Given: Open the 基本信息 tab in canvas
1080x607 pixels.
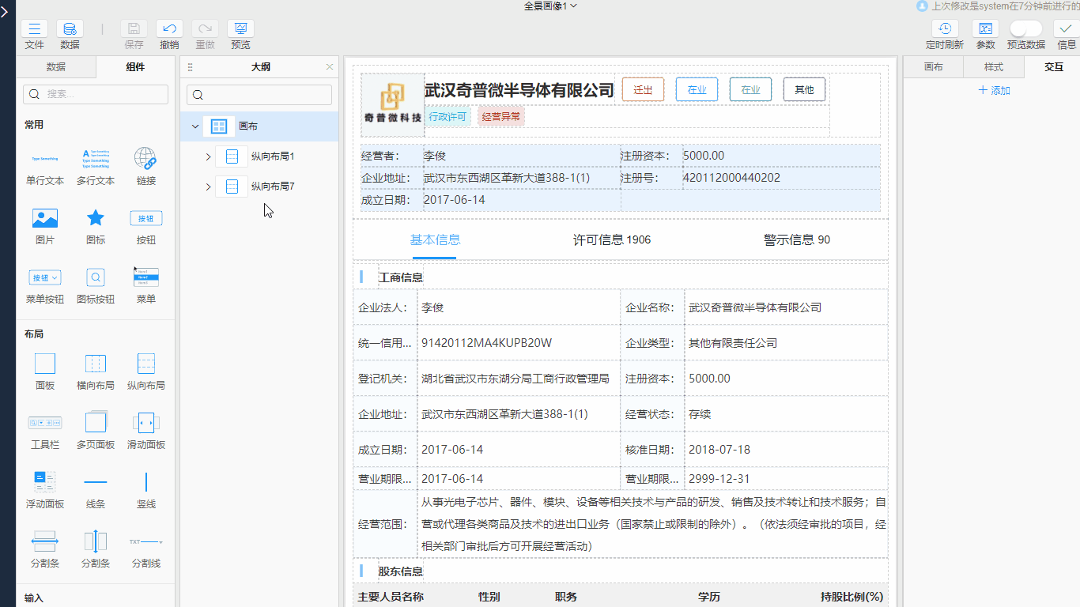Looking at the screenshot, I should (x=435, y=239).
